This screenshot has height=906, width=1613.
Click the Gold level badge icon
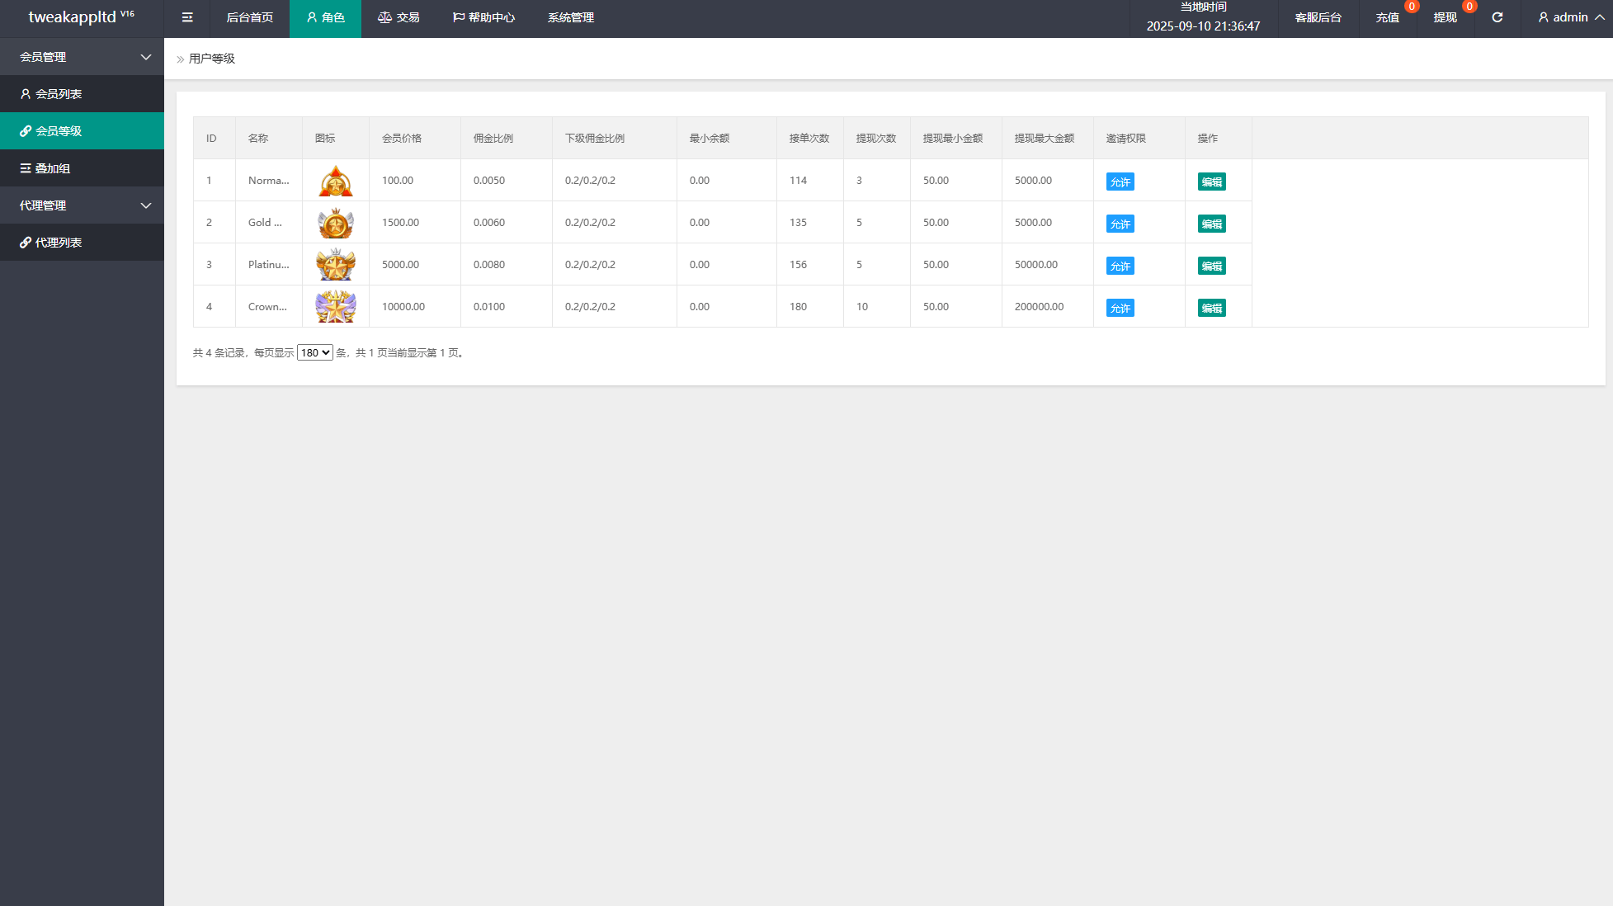(x=336, y=223)
